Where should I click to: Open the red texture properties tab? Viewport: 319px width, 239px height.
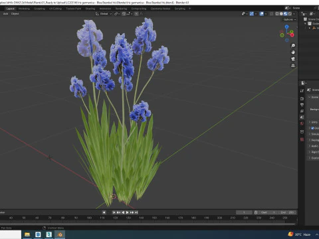click(302, 139)
